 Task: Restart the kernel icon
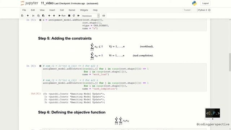pyautogui.click(x=74, y=16)
